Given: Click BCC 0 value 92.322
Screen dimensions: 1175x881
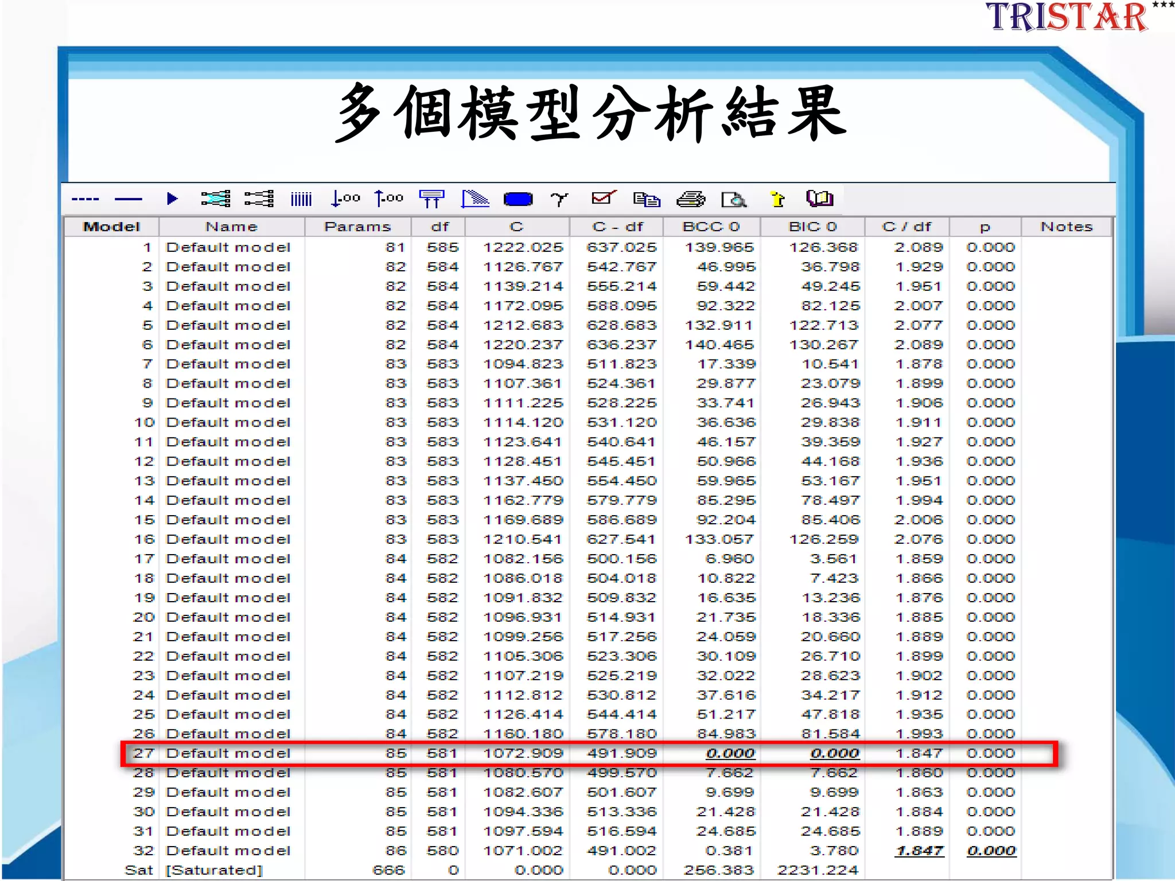Looking at the screenshot, I should coord(726,306).
